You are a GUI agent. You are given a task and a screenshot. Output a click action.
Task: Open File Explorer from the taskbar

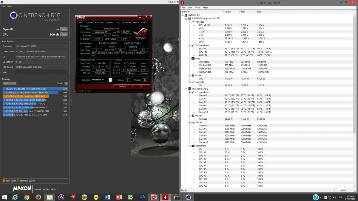[50, 197]
